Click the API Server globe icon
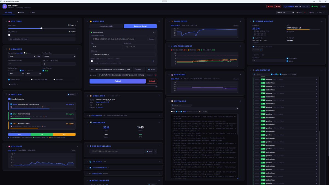Viewport: 329px width, 185px height. [90, 162]
